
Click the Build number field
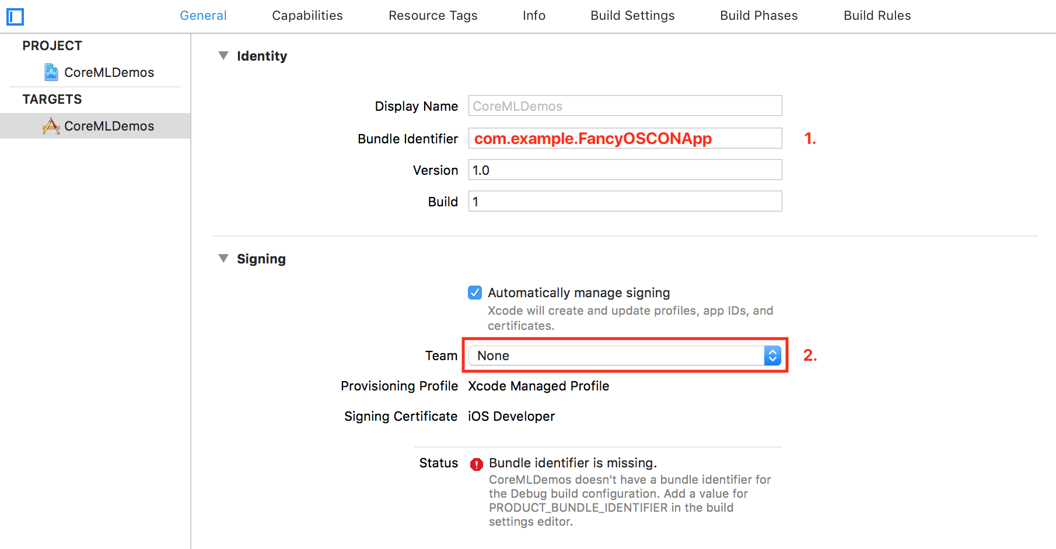tap(625, 202)
